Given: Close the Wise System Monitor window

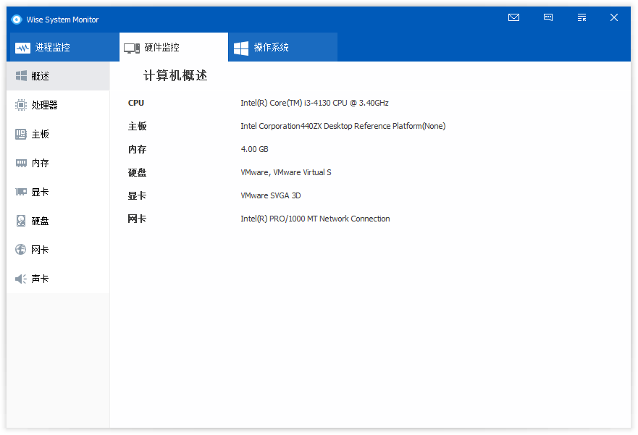Looking at the screenshot, I should point(614,17).
